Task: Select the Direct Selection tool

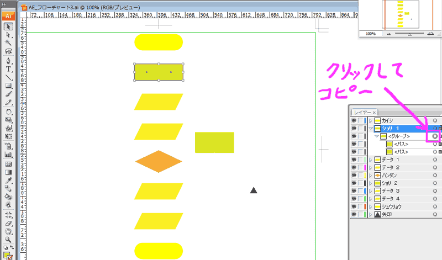Action: click(x=8, y=35)
